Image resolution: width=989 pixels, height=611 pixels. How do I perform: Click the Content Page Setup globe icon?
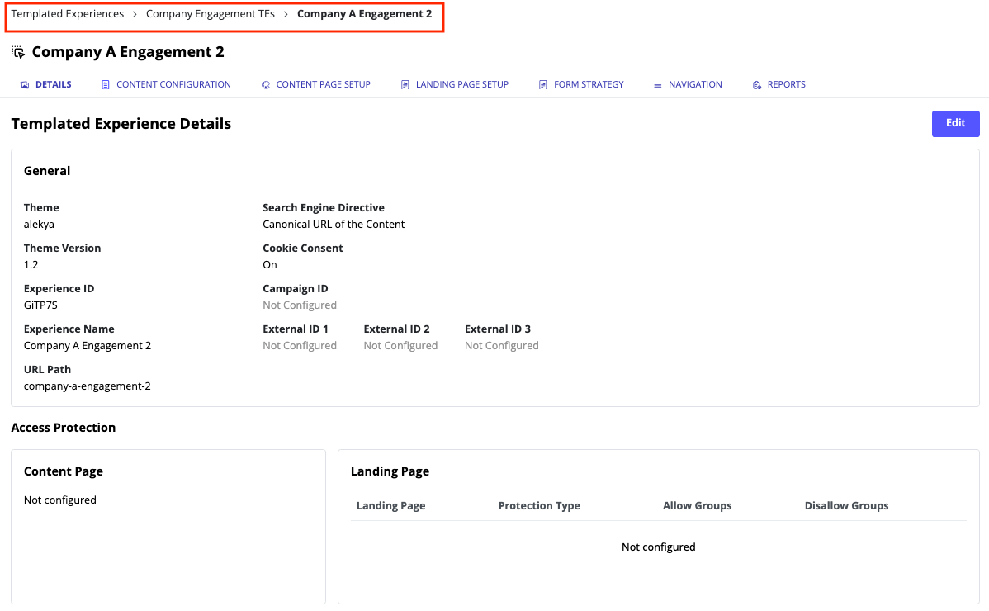(x=266, y=83)
